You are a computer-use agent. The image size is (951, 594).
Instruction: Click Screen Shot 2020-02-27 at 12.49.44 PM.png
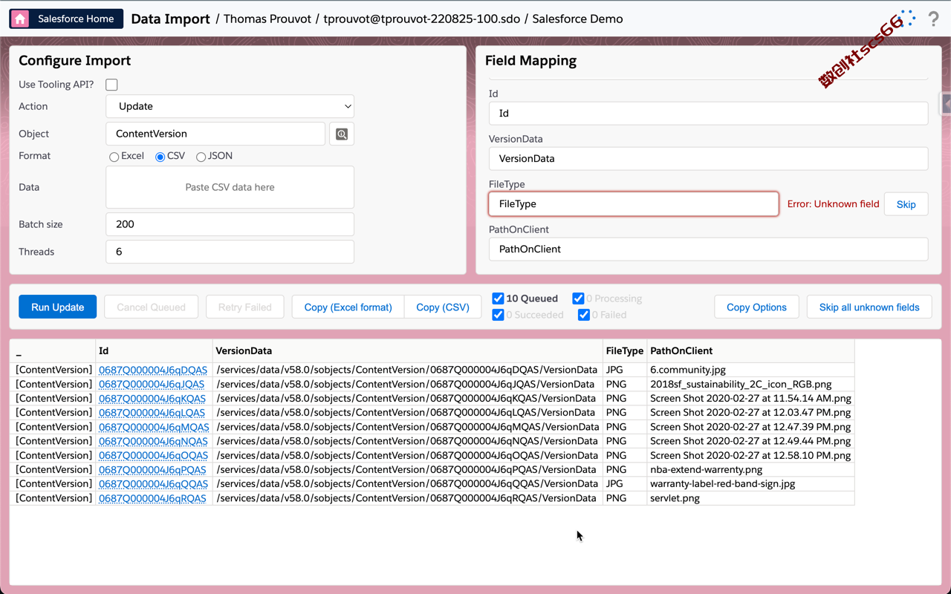(750, 441)
